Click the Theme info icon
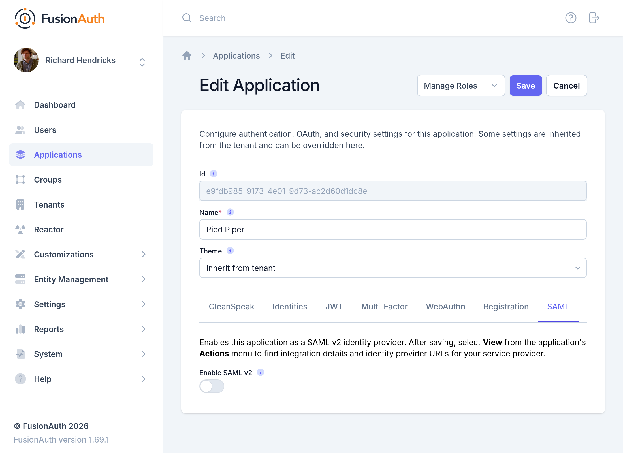The image size is (623, 453). [x=230, y=251]
